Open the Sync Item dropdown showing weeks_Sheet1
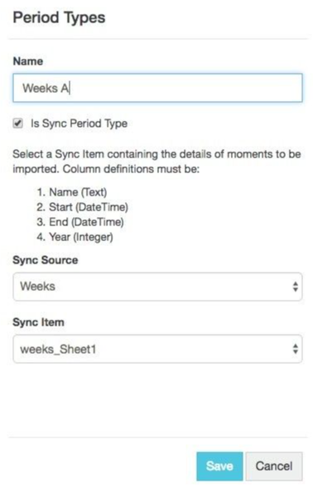The height and width of the screenshot is (488, 313). pyautogui.click(x=157, y=349)
